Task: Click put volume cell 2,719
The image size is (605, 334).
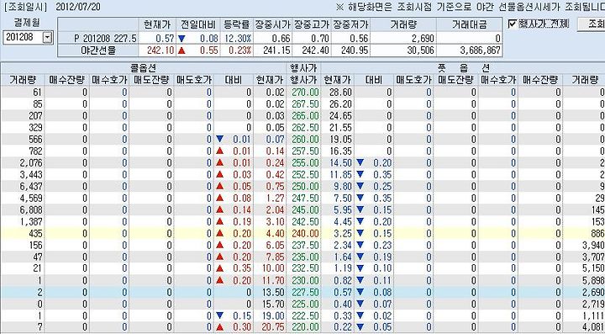Action: [594, 305]
